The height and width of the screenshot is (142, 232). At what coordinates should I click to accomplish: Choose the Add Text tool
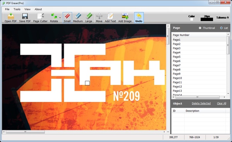tap(110, 18)
